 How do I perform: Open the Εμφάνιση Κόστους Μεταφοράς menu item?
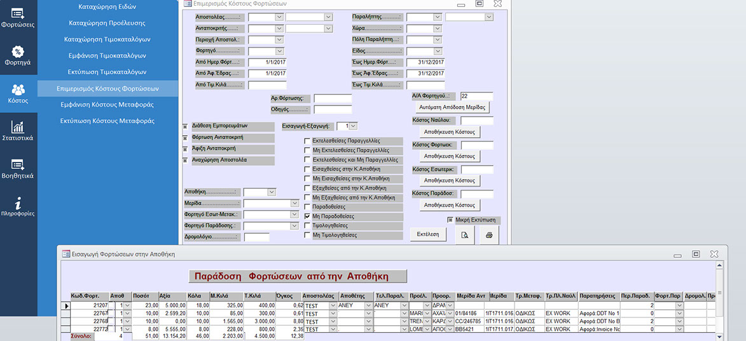pos(107,104)
